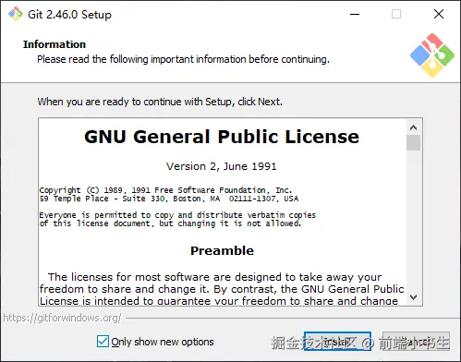Click the Everyone is permitted to copy line
The image size is (461, 362).
tap(177, 215)
